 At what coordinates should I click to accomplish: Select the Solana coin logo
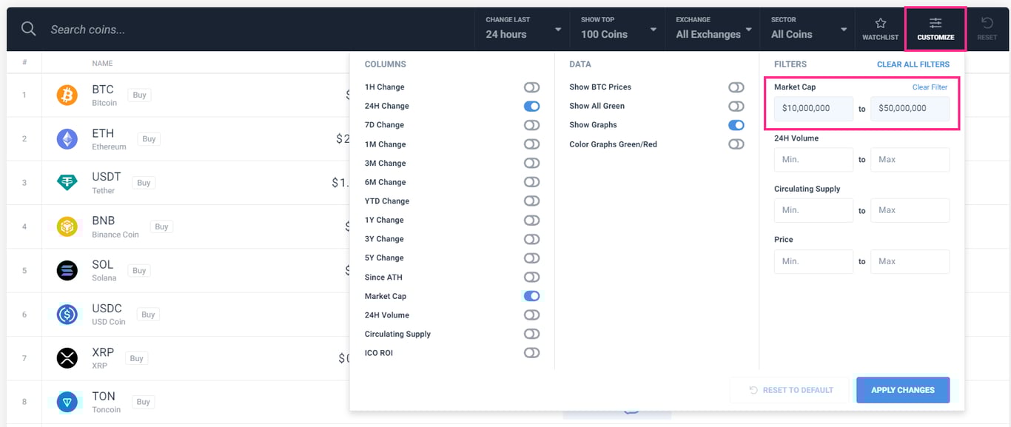67,270
